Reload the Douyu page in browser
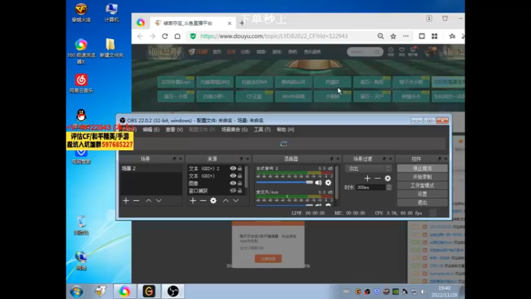The image size is (531, 299). 165,37
